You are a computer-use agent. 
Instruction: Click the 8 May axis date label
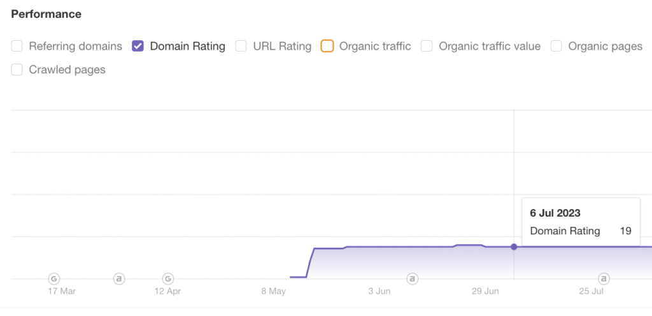point(273,292)
